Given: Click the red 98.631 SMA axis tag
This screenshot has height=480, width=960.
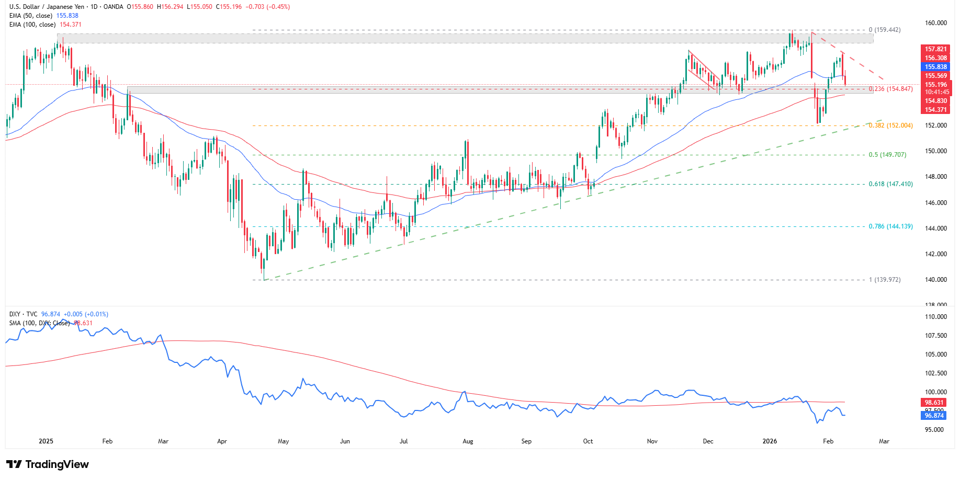Looking at the screenshot, I should 934,403.
